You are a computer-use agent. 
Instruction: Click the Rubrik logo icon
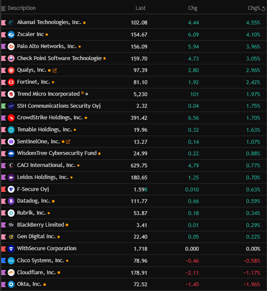tap(11, 213)
